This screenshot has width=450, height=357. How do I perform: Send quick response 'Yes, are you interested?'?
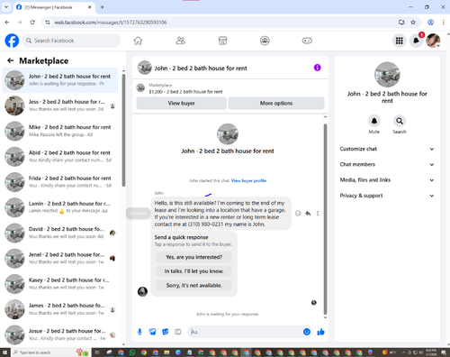194,257
